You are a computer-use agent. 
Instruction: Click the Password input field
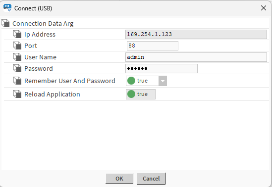pyautogui.click(x=162, y=69)
